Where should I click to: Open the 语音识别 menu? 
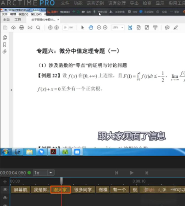click(95, 3)
